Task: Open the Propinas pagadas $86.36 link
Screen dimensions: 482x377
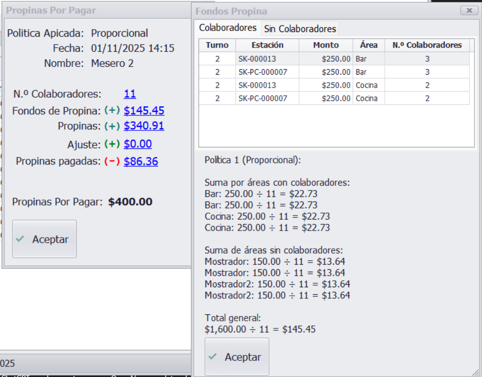Action: click(x=141, y=161)
